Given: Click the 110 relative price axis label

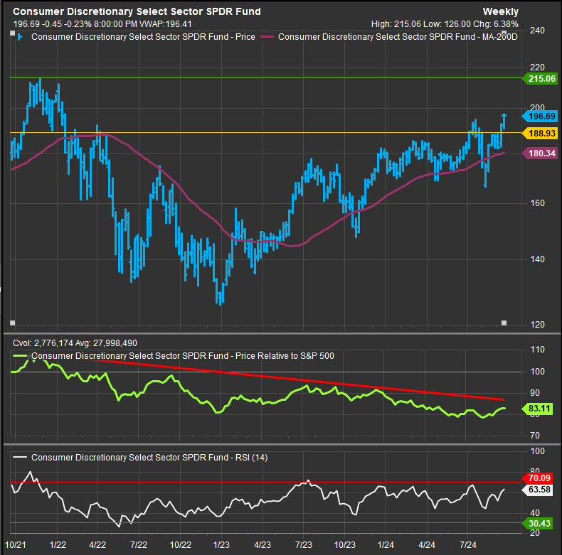Looking at the screenshot, I should click(x=537, y=350).
